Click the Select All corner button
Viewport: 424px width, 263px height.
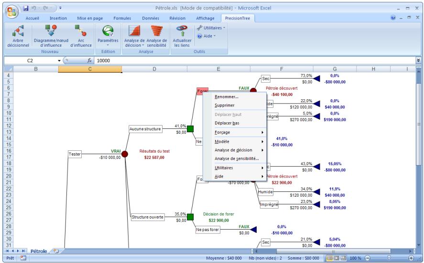9,69
